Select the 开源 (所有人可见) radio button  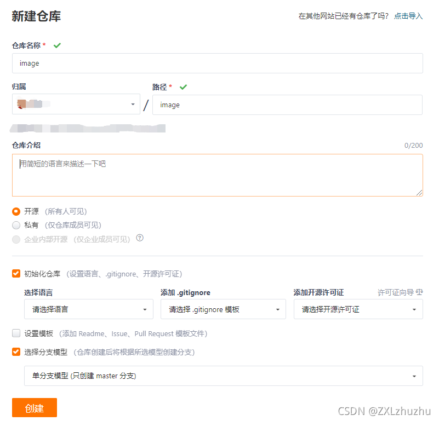click(16, 211)
